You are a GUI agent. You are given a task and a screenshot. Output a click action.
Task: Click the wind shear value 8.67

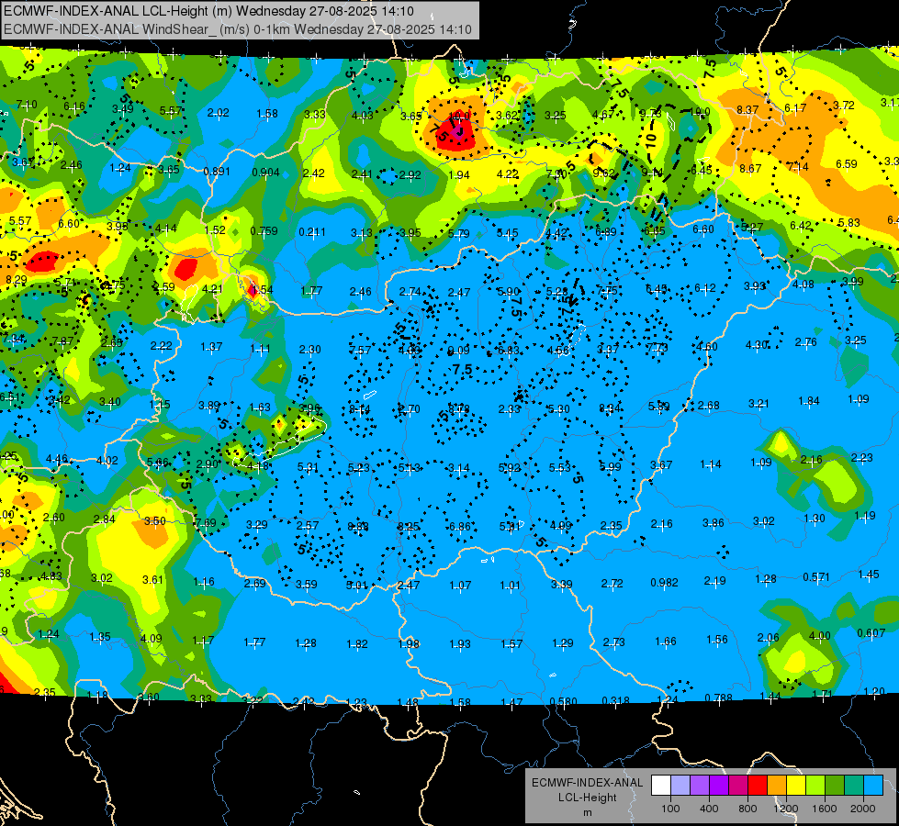click(x=750, y=168)
